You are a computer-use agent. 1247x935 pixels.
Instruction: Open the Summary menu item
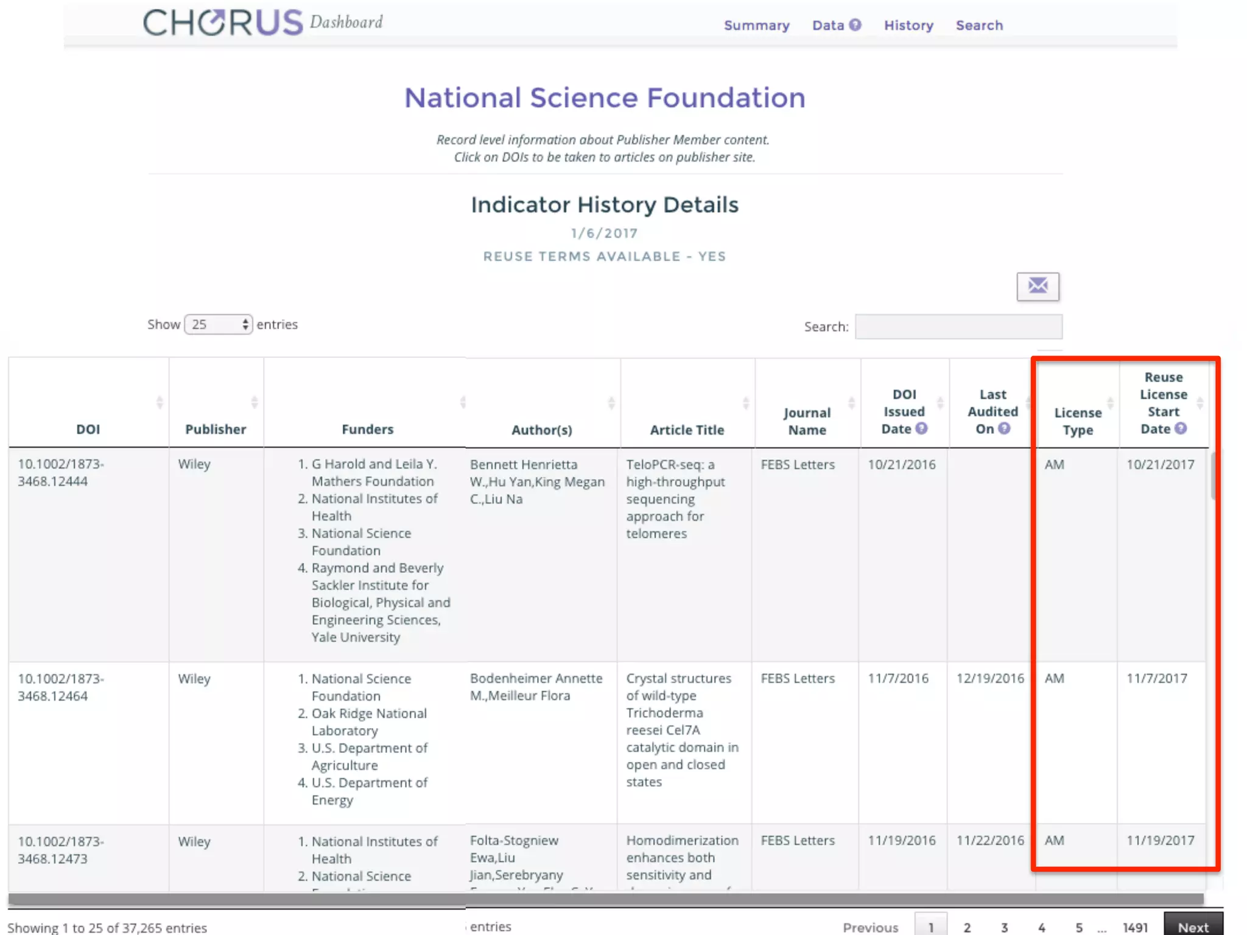click(757, 26)
